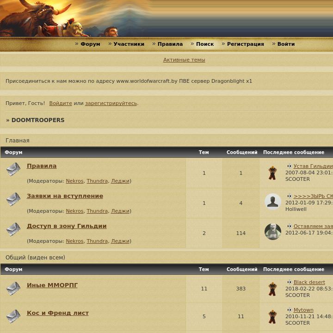
Task: Click the зарегистрируйтесь link
Action: (111, 103)
